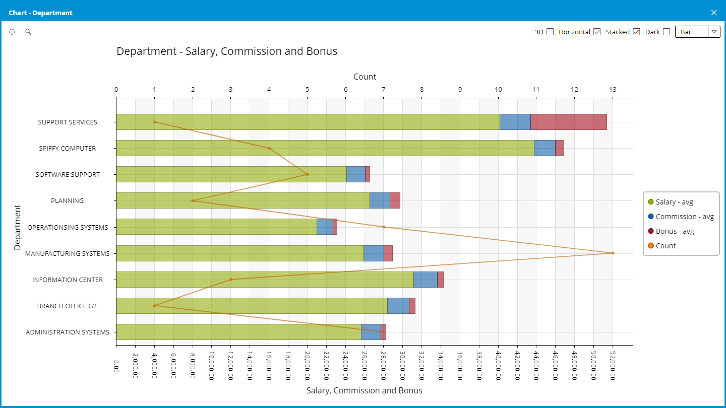Turn on the Dark theme checkbox
This screenshot has height=408, width=726.
[667, 32]
